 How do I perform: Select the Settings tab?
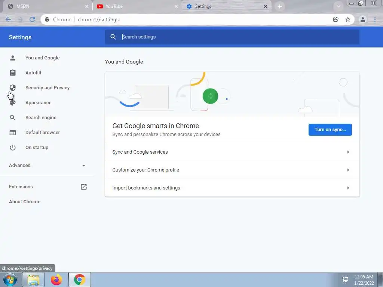click(x=226, y=6)
